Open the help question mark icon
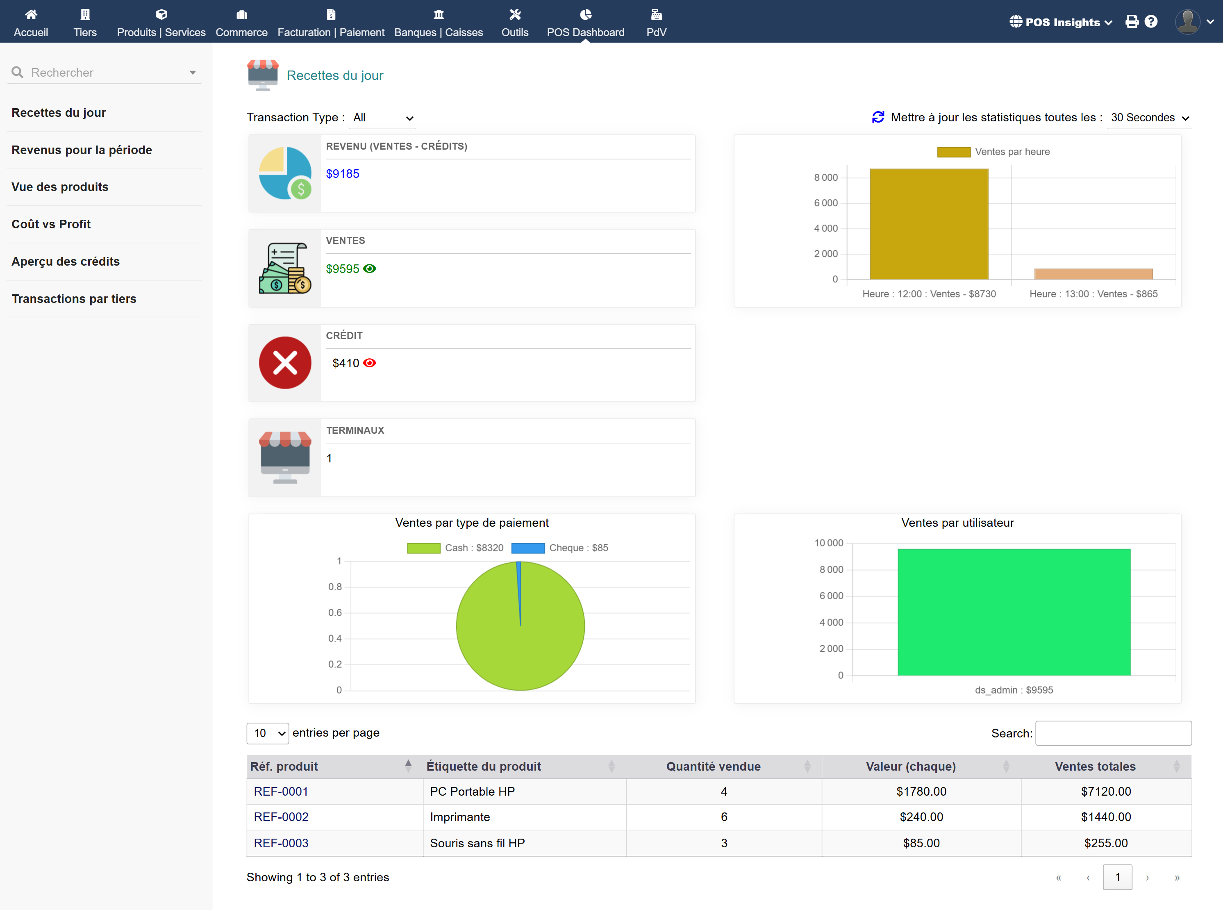1223x910 pixels. (1151, 22)
